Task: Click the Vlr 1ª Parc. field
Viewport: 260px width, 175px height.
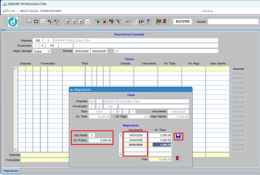Action: [x=100, y=140]
